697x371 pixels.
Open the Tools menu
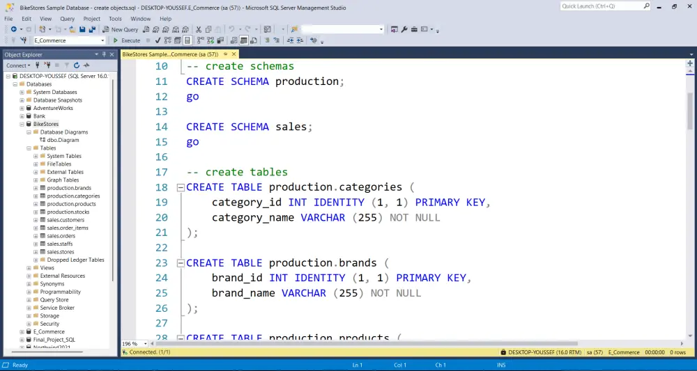115,19
